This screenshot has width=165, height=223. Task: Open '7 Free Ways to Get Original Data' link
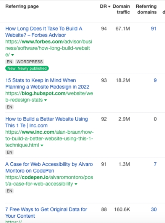click(46, 213)
